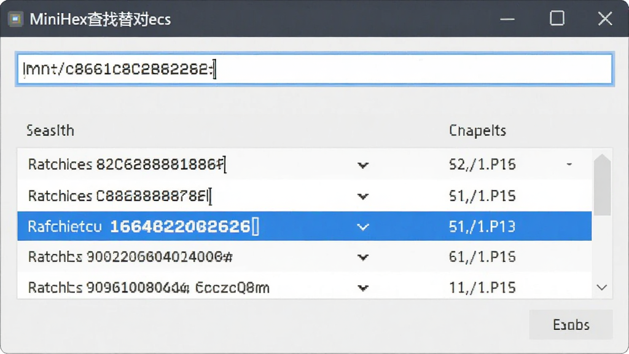Click the value 51,/1.P15 in second row
Screen dimensions: 629x354
pos(482,196)
